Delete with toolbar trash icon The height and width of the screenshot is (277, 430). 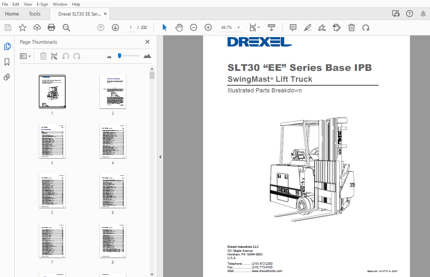(351, 28)
